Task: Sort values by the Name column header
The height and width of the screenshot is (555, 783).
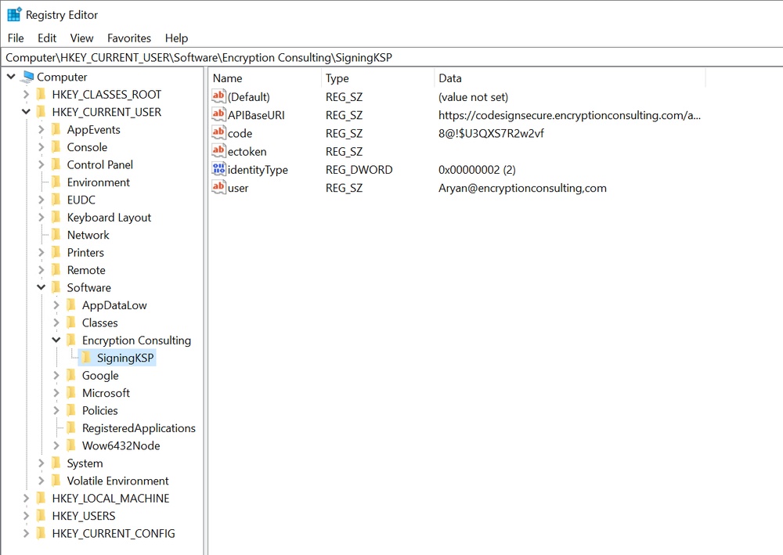Action: (x=265, y=78)
